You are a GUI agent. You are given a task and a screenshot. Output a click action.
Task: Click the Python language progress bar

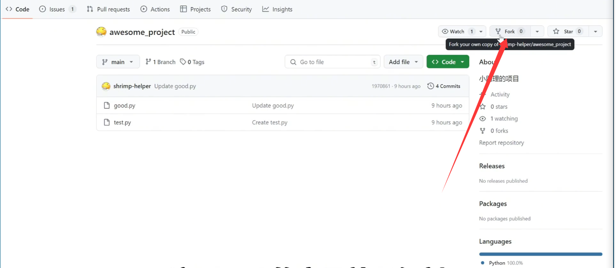(x=540, y=254)
